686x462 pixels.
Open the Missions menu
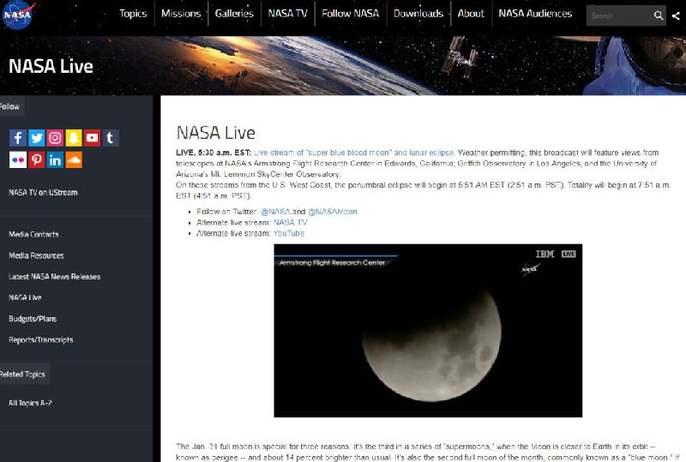(181, 14)
